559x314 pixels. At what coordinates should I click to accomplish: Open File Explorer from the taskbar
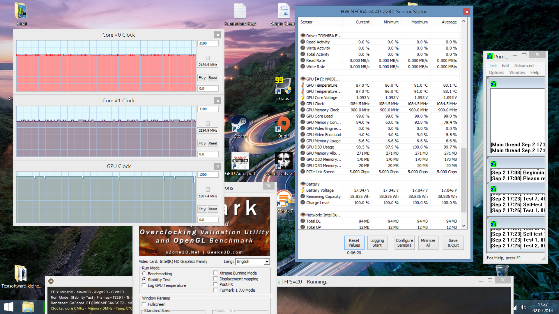point(28,307)
